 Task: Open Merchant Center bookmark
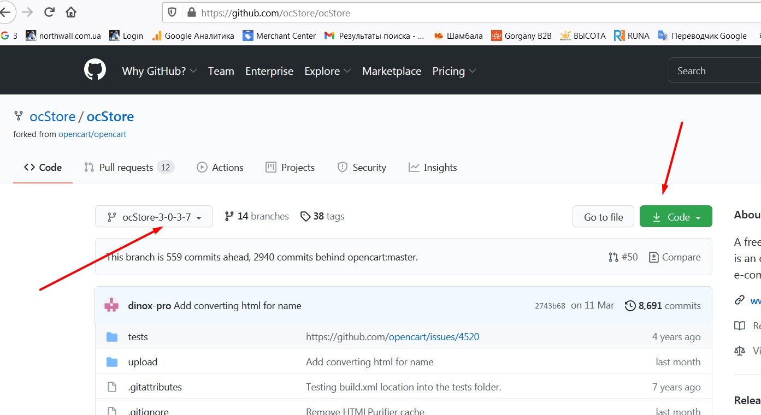coord(279,35)
